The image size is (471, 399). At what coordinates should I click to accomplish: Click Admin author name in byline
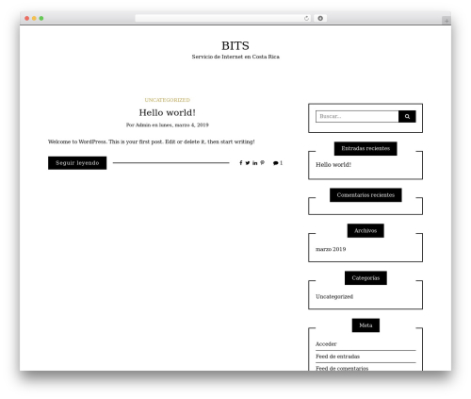pos(143,125)
